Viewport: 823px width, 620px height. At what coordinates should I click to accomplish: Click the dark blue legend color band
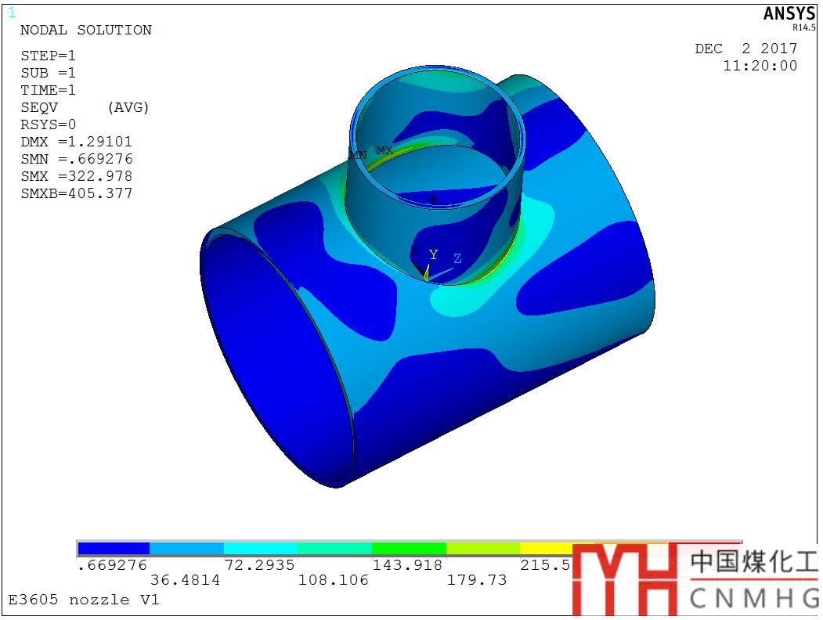point(114,548)
